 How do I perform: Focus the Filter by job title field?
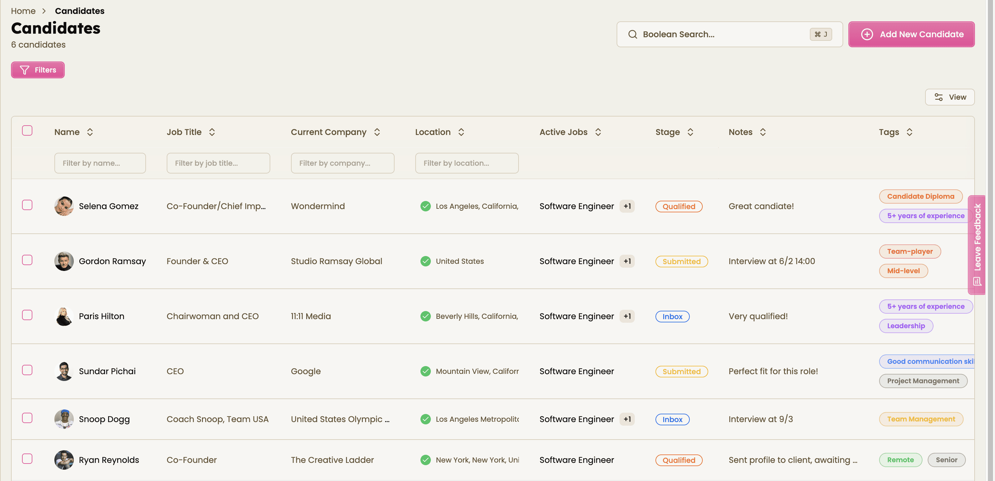pos(218,163)
